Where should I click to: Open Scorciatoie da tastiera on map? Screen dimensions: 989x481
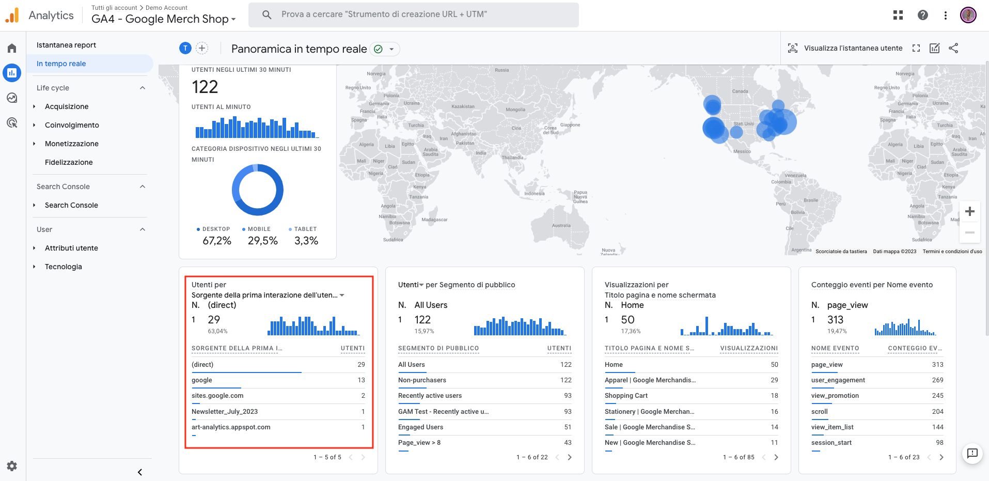tap(841, 252)
